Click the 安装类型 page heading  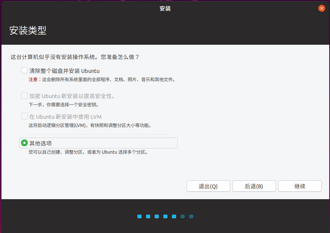tap(28, 31)
